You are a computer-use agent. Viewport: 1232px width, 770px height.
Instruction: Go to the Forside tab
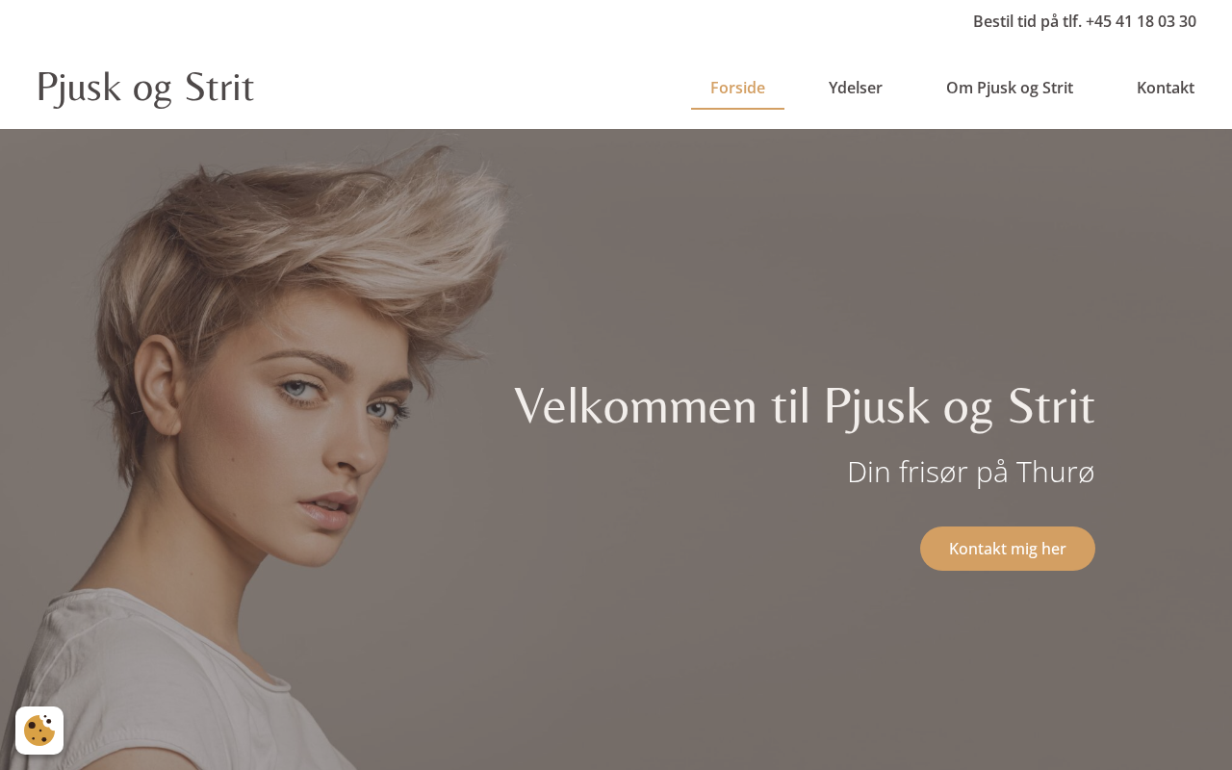pyautogui.click(x=737, y=88)
